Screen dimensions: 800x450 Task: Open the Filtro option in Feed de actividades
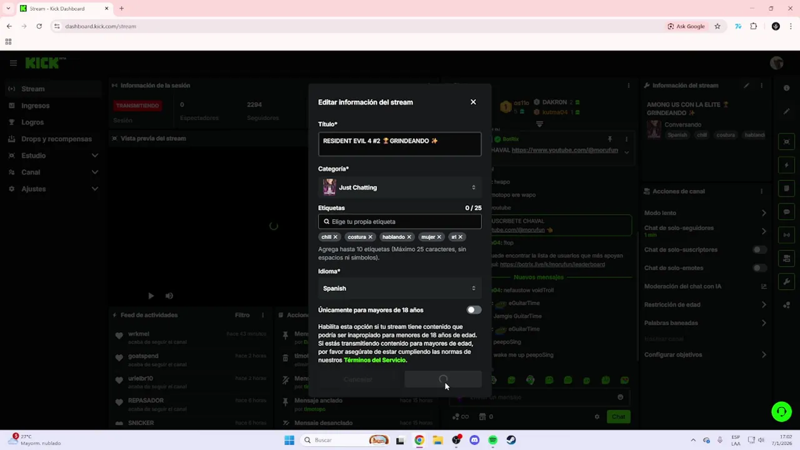(242, 315)
